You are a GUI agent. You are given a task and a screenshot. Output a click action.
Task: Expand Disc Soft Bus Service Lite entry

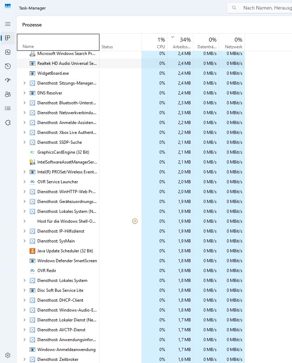pos(24,290)
